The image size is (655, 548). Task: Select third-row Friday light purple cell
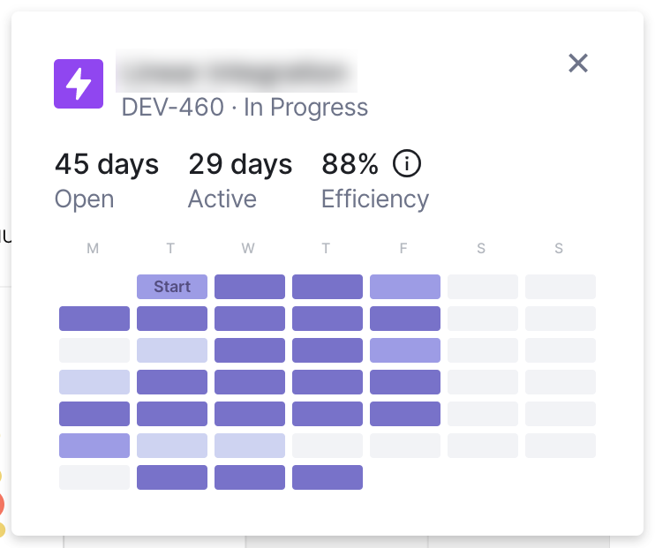[x=405, y=350]
